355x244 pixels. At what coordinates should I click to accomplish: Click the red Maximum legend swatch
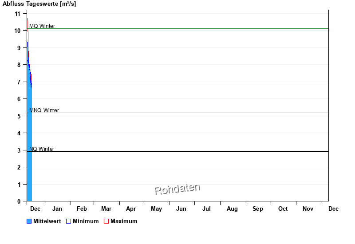(x=106, y=221)
